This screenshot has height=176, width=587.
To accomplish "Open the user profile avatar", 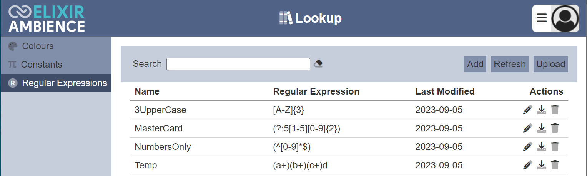I will 565,18.
